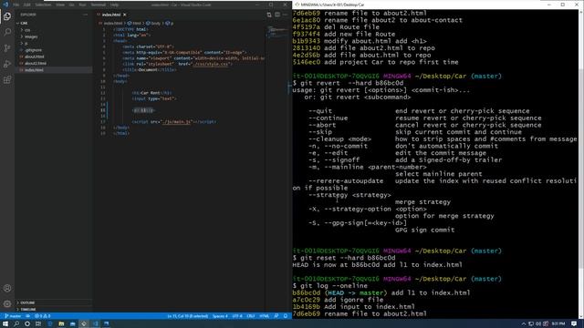584x328 pixels.
Task: Open Cortana circle on taskbar
Action: pos(27,324)
